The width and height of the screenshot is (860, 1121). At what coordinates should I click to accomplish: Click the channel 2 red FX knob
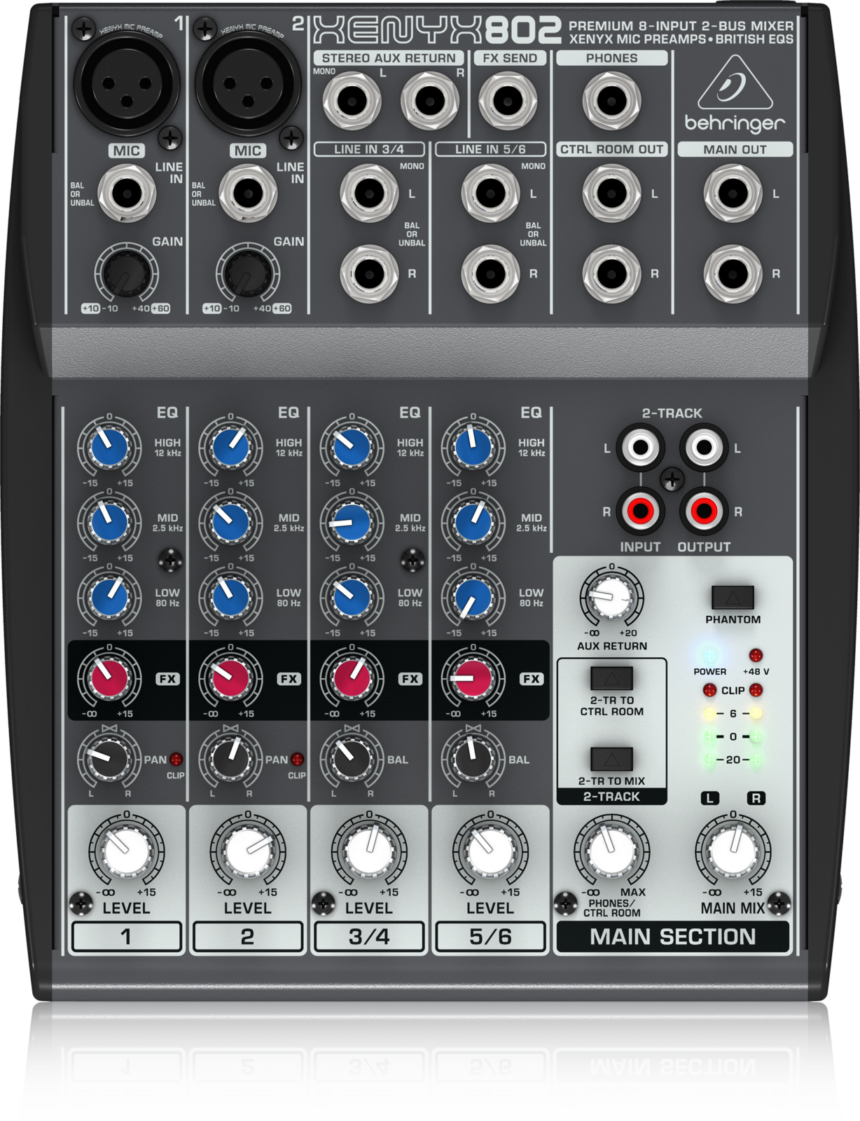click(230, 678)
